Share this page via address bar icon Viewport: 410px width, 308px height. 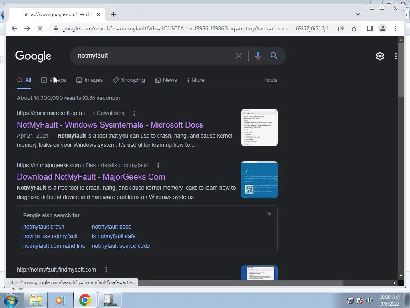341,28
